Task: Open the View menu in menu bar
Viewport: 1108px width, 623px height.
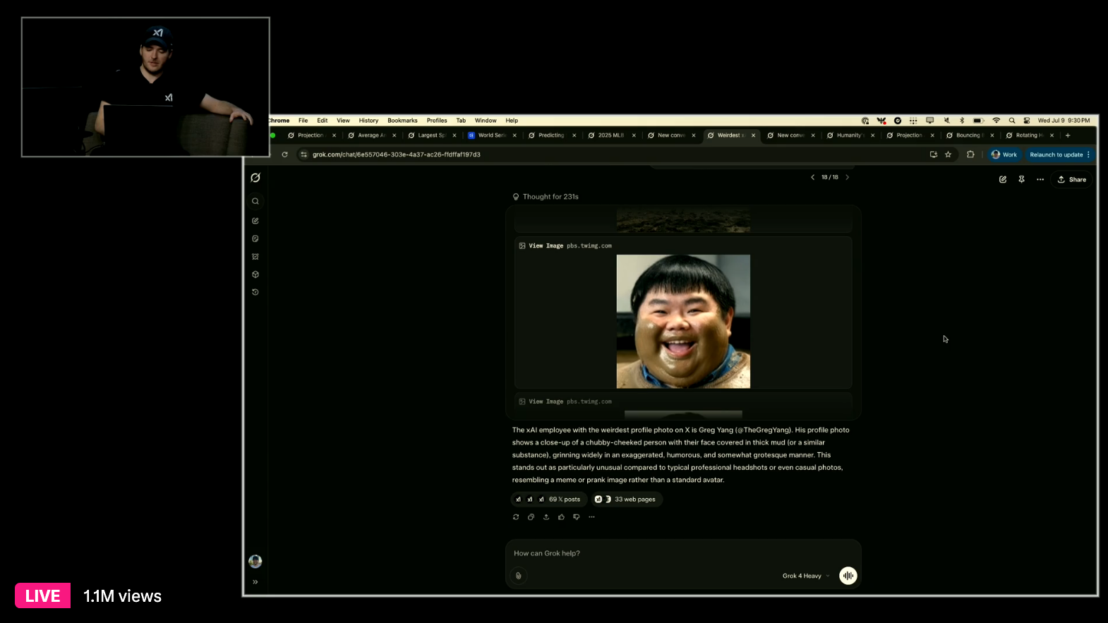Action: [343, 121]
